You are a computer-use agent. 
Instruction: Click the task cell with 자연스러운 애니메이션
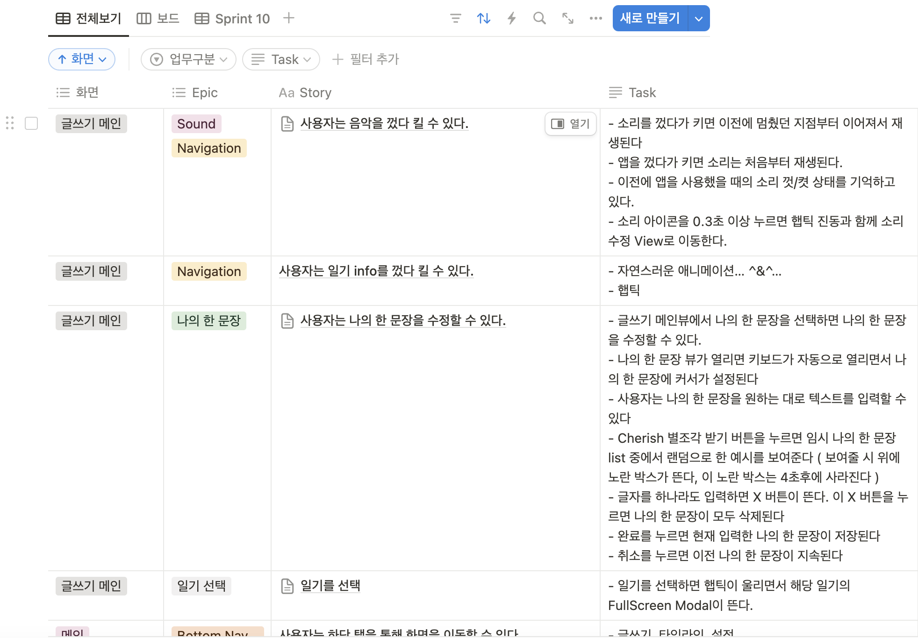(759, 281)
